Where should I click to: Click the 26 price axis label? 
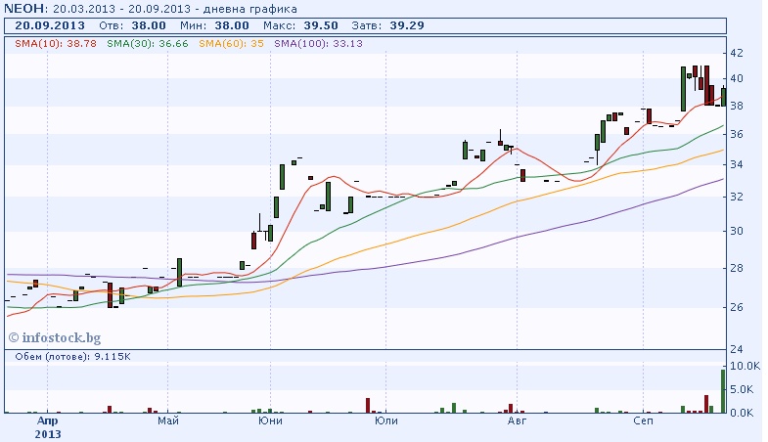737,307
